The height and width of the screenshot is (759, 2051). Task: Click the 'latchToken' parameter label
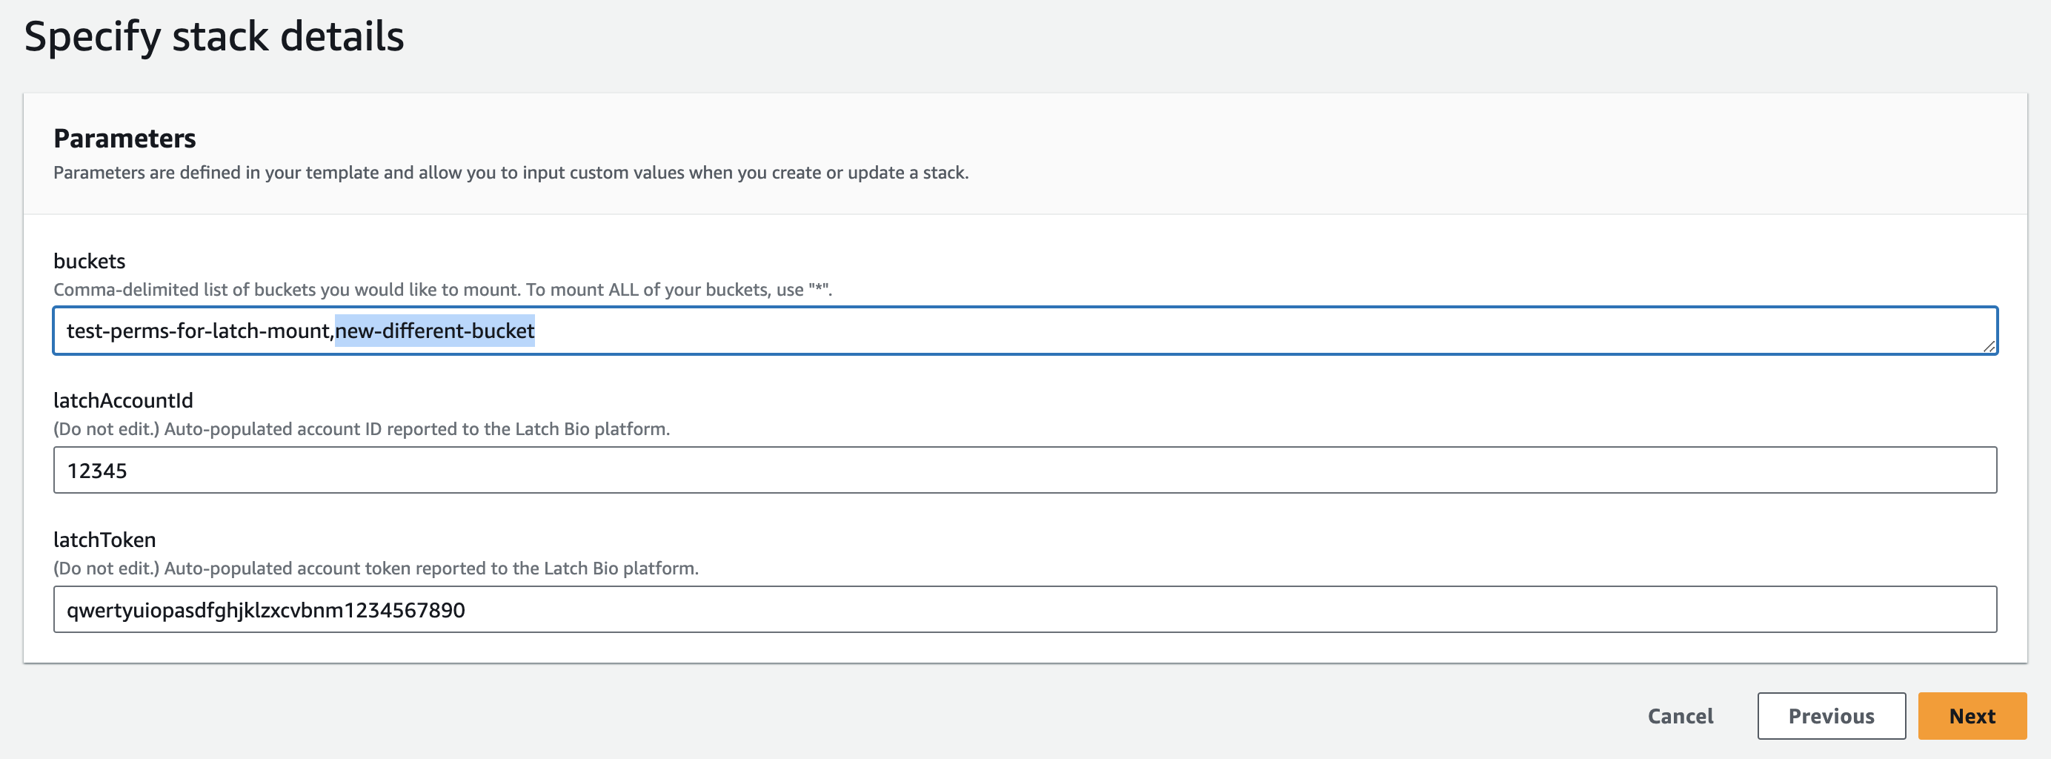point(104,539)
